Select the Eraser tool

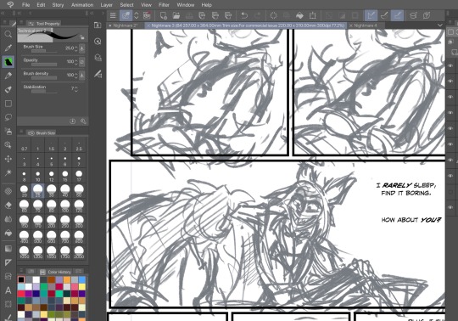click(8, 206)
